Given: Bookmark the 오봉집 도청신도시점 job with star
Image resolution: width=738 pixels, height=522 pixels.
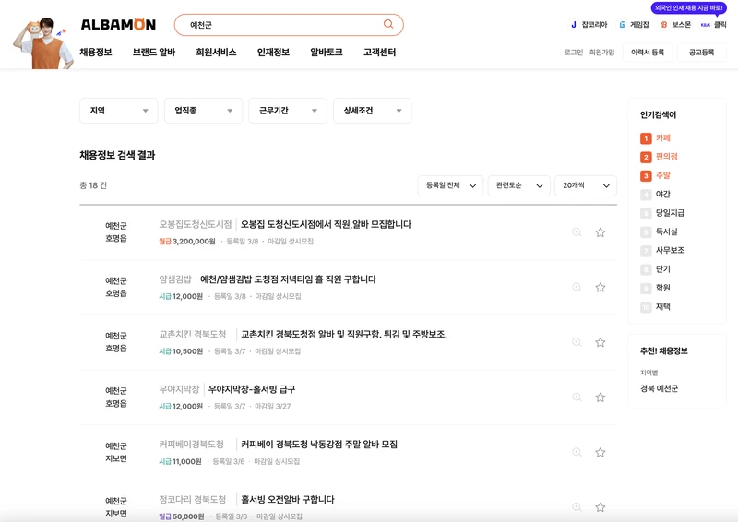Looking at the screenshot, I should [601, 232].
